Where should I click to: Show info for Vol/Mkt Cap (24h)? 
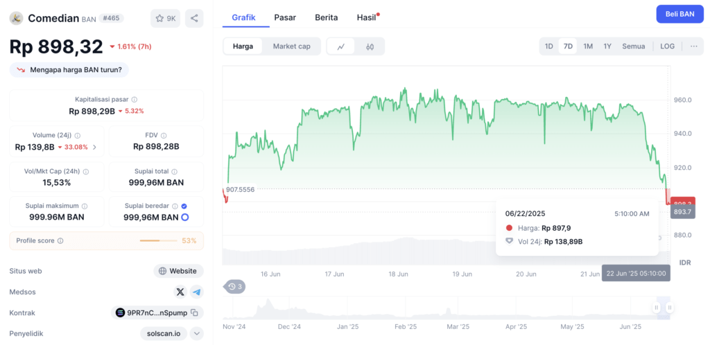(x=86, y=171)
